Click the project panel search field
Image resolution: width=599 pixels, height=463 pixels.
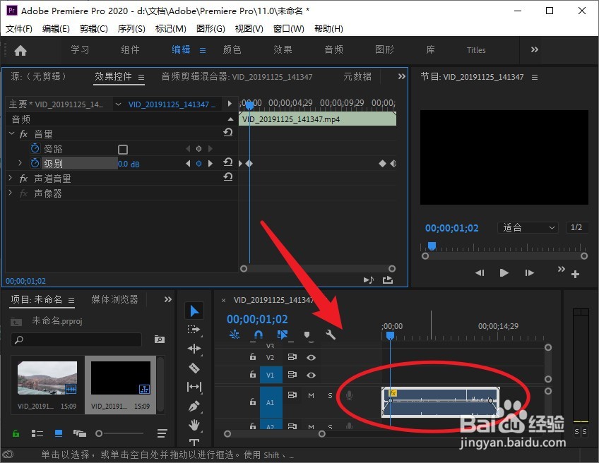pos(76,339)
